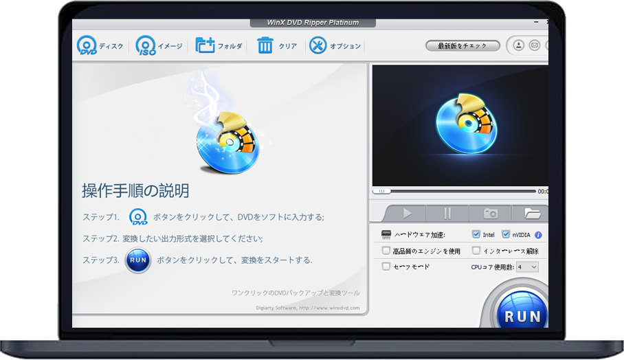Show hardware acceleration info icon
The height and width of the screenshot is (360, 624).
[x=538, y=235]
